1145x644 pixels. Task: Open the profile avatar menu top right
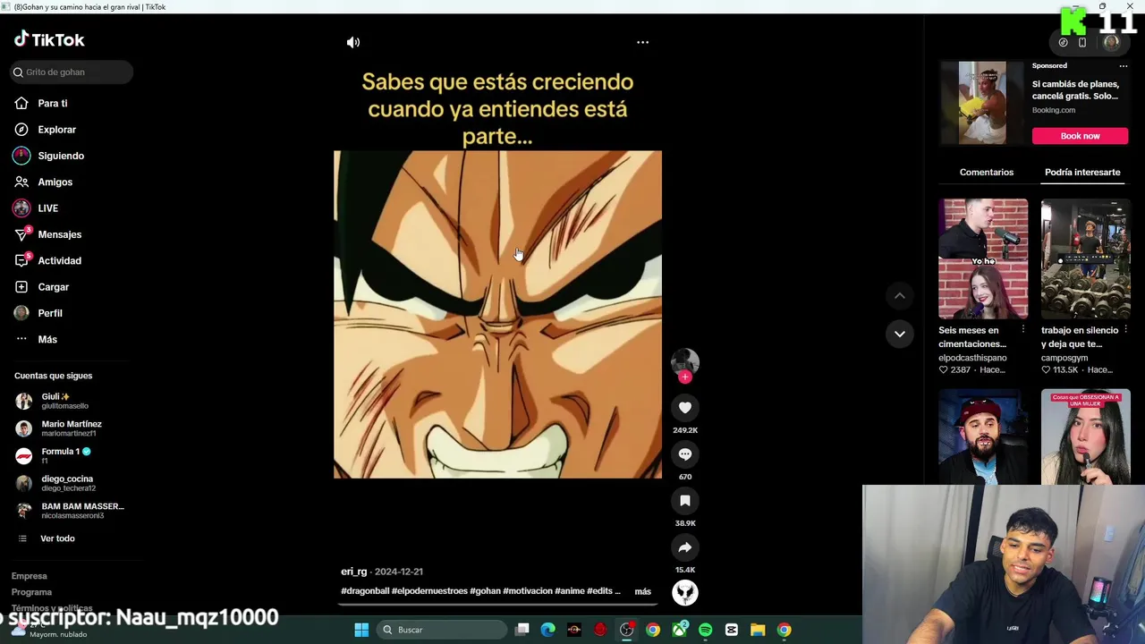(1111, 42)
